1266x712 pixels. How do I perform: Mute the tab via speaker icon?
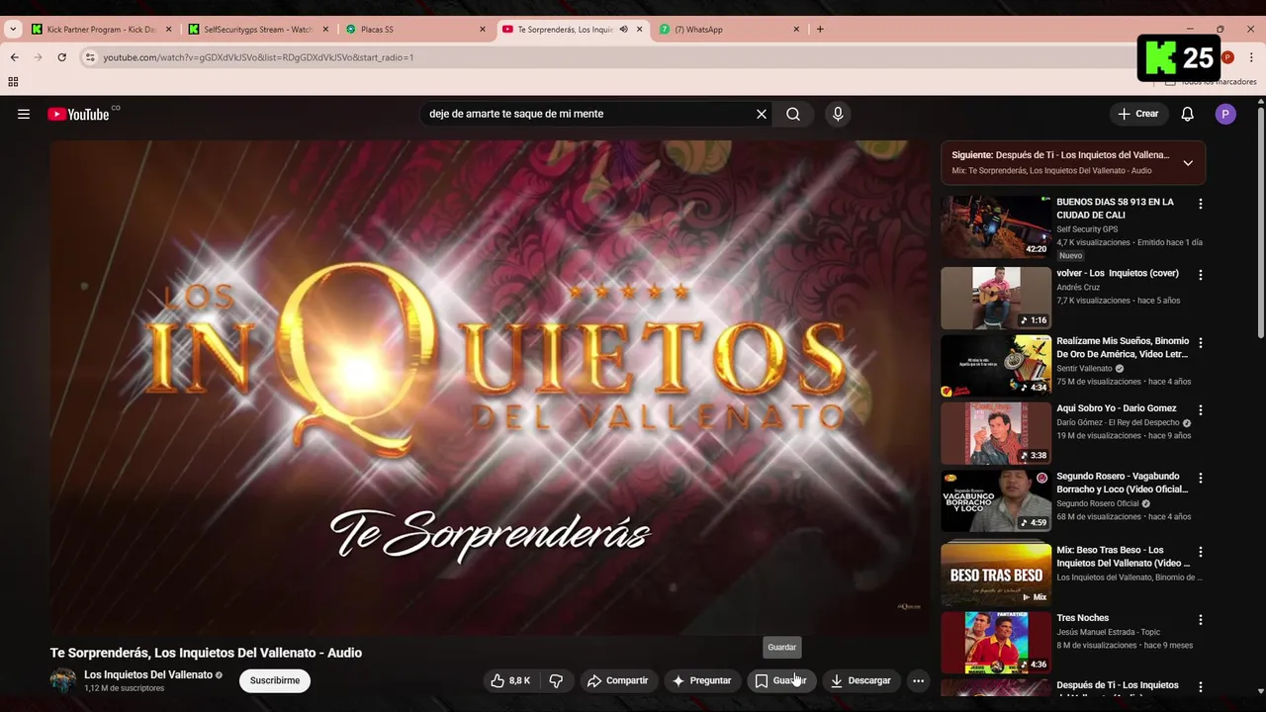click(x=623, y=30)
